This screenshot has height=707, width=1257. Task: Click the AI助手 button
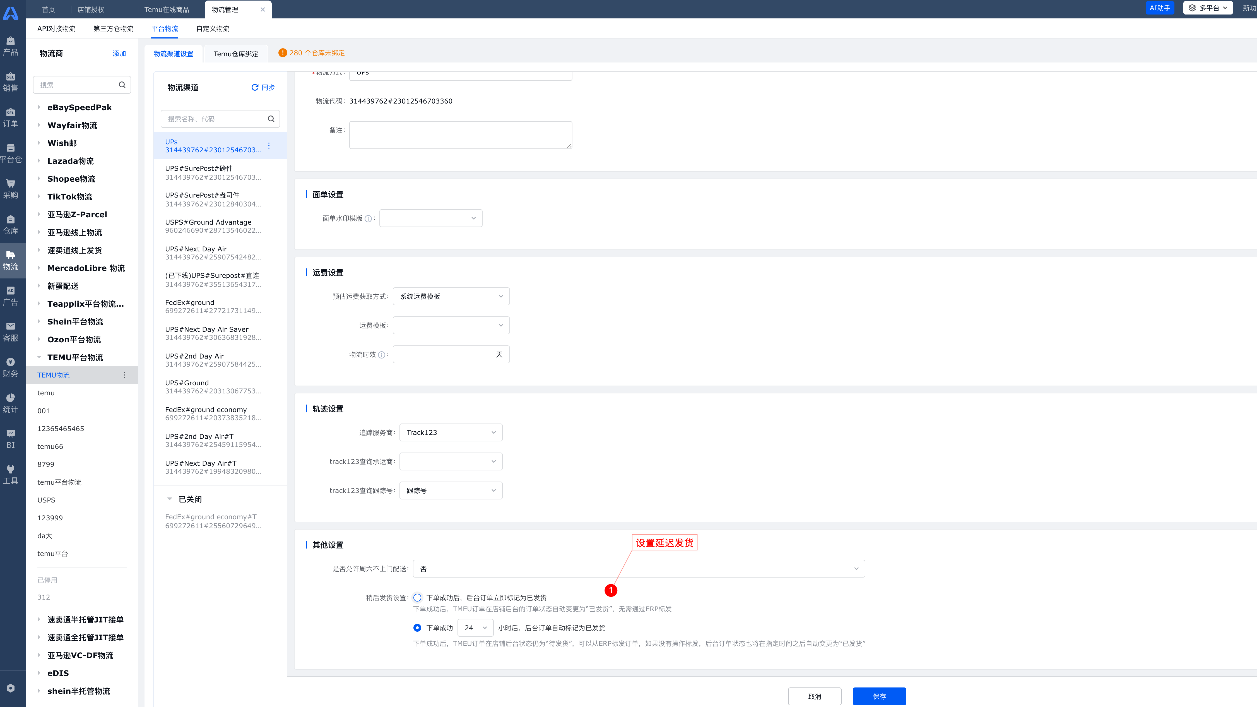(1159, 8)
